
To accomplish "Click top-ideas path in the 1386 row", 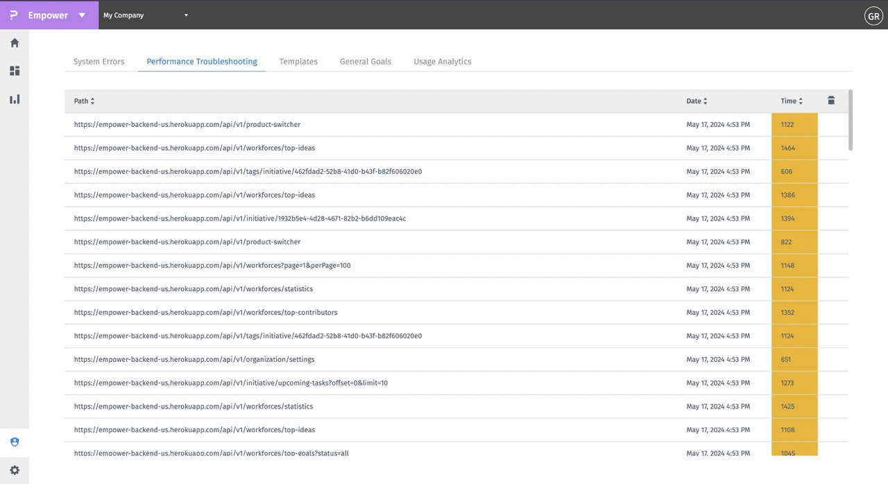I will (x=194, y=196).
